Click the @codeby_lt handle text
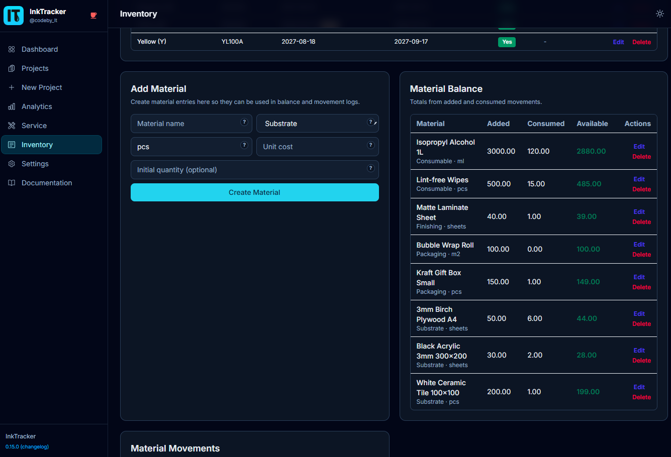Screen dimensions: 671x457 (44, 21)
